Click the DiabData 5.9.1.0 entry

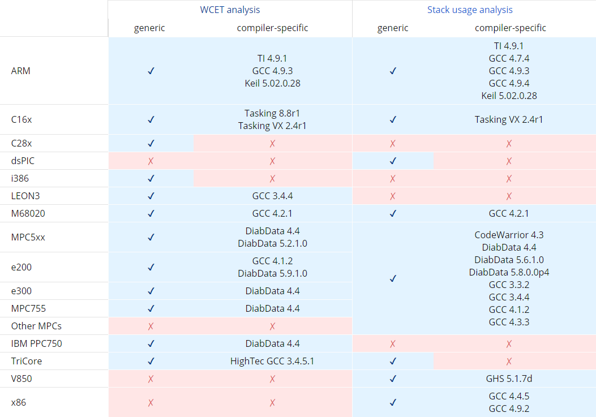coord(273,274)
